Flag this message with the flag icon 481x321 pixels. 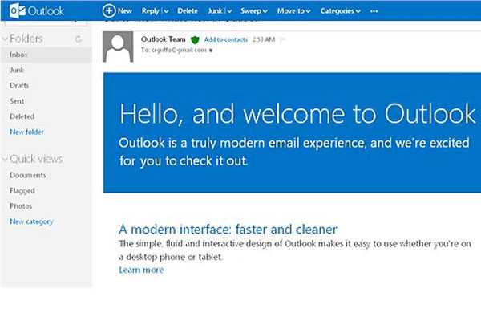pos(283,39)
